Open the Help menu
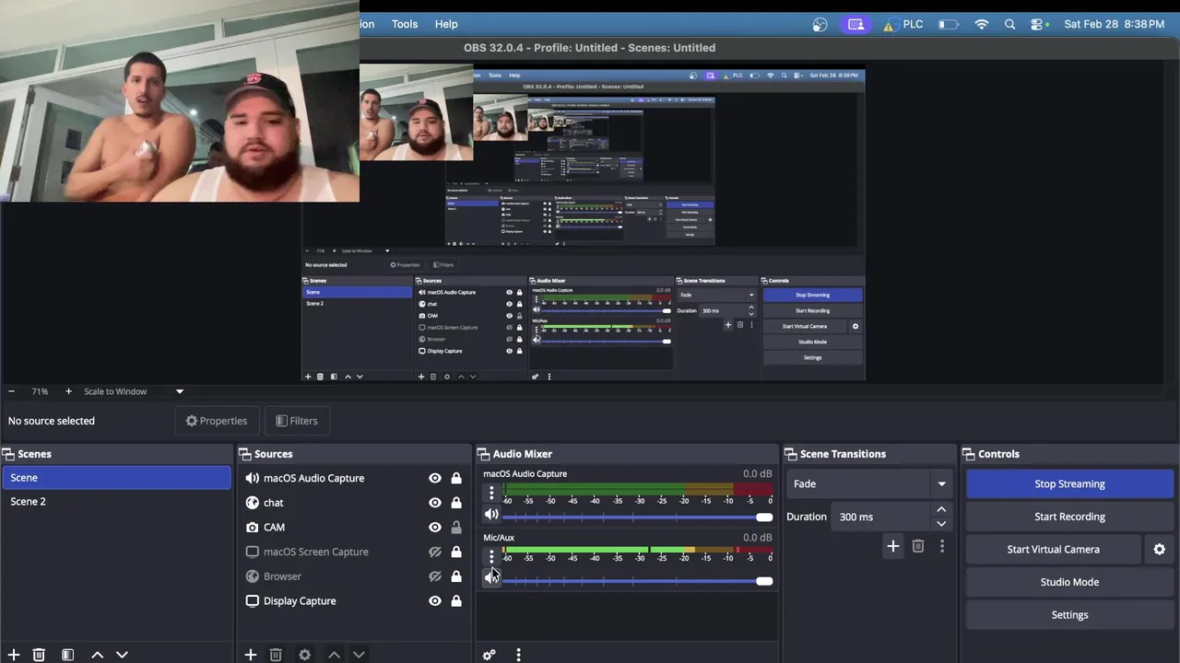This screenshot has height=663, width=1180. pos(446,24)
